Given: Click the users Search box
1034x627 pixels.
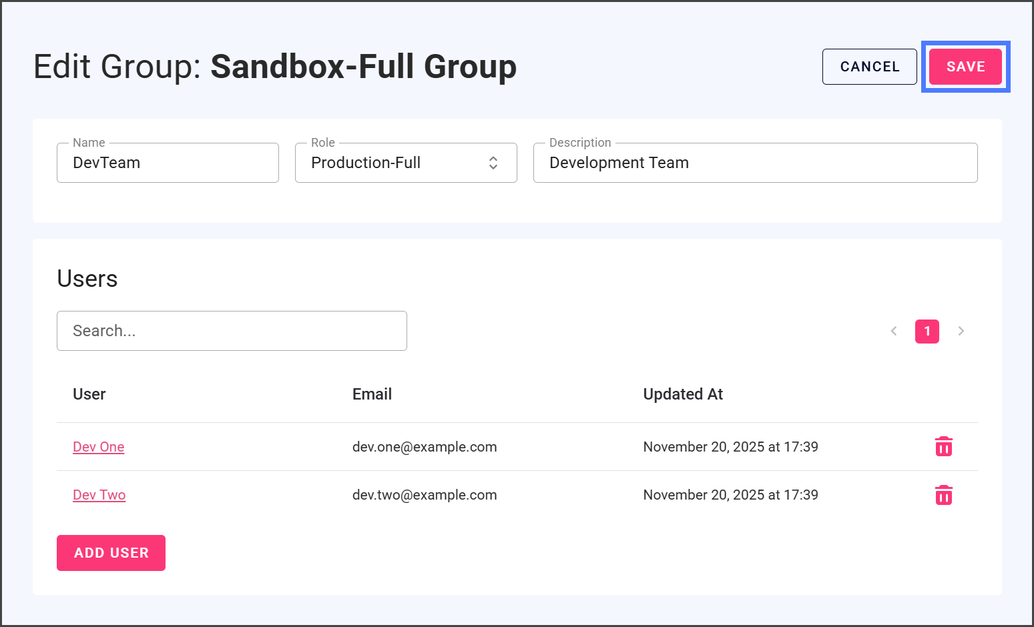Looking at the screenshot, I should [x=232, y=331].
